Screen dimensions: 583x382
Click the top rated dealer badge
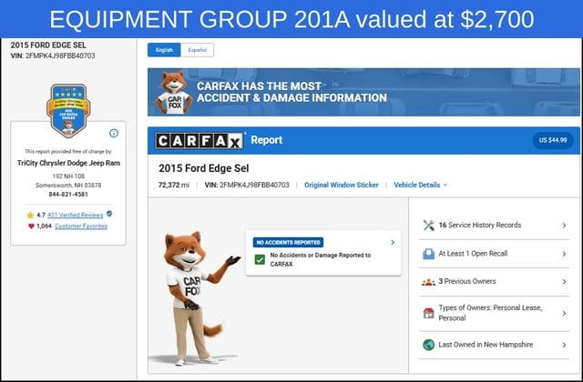click(x=68, y=110)
